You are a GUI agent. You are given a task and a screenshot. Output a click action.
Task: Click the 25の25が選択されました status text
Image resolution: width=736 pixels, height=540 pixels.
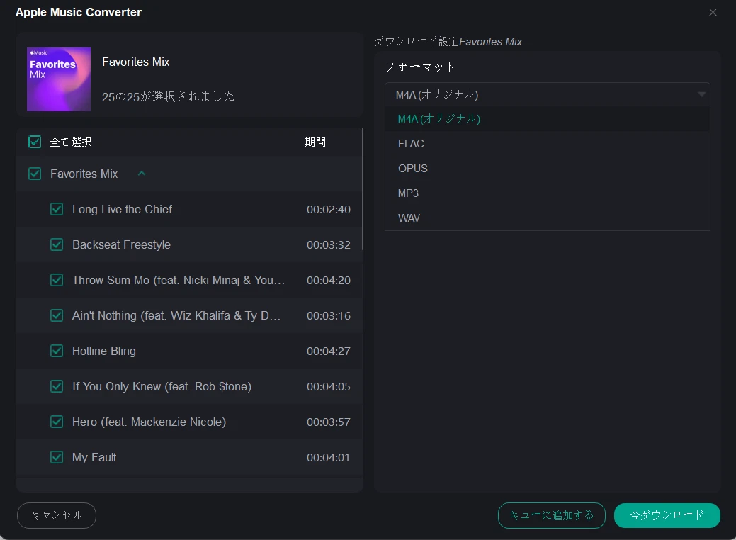click(169, 96)
